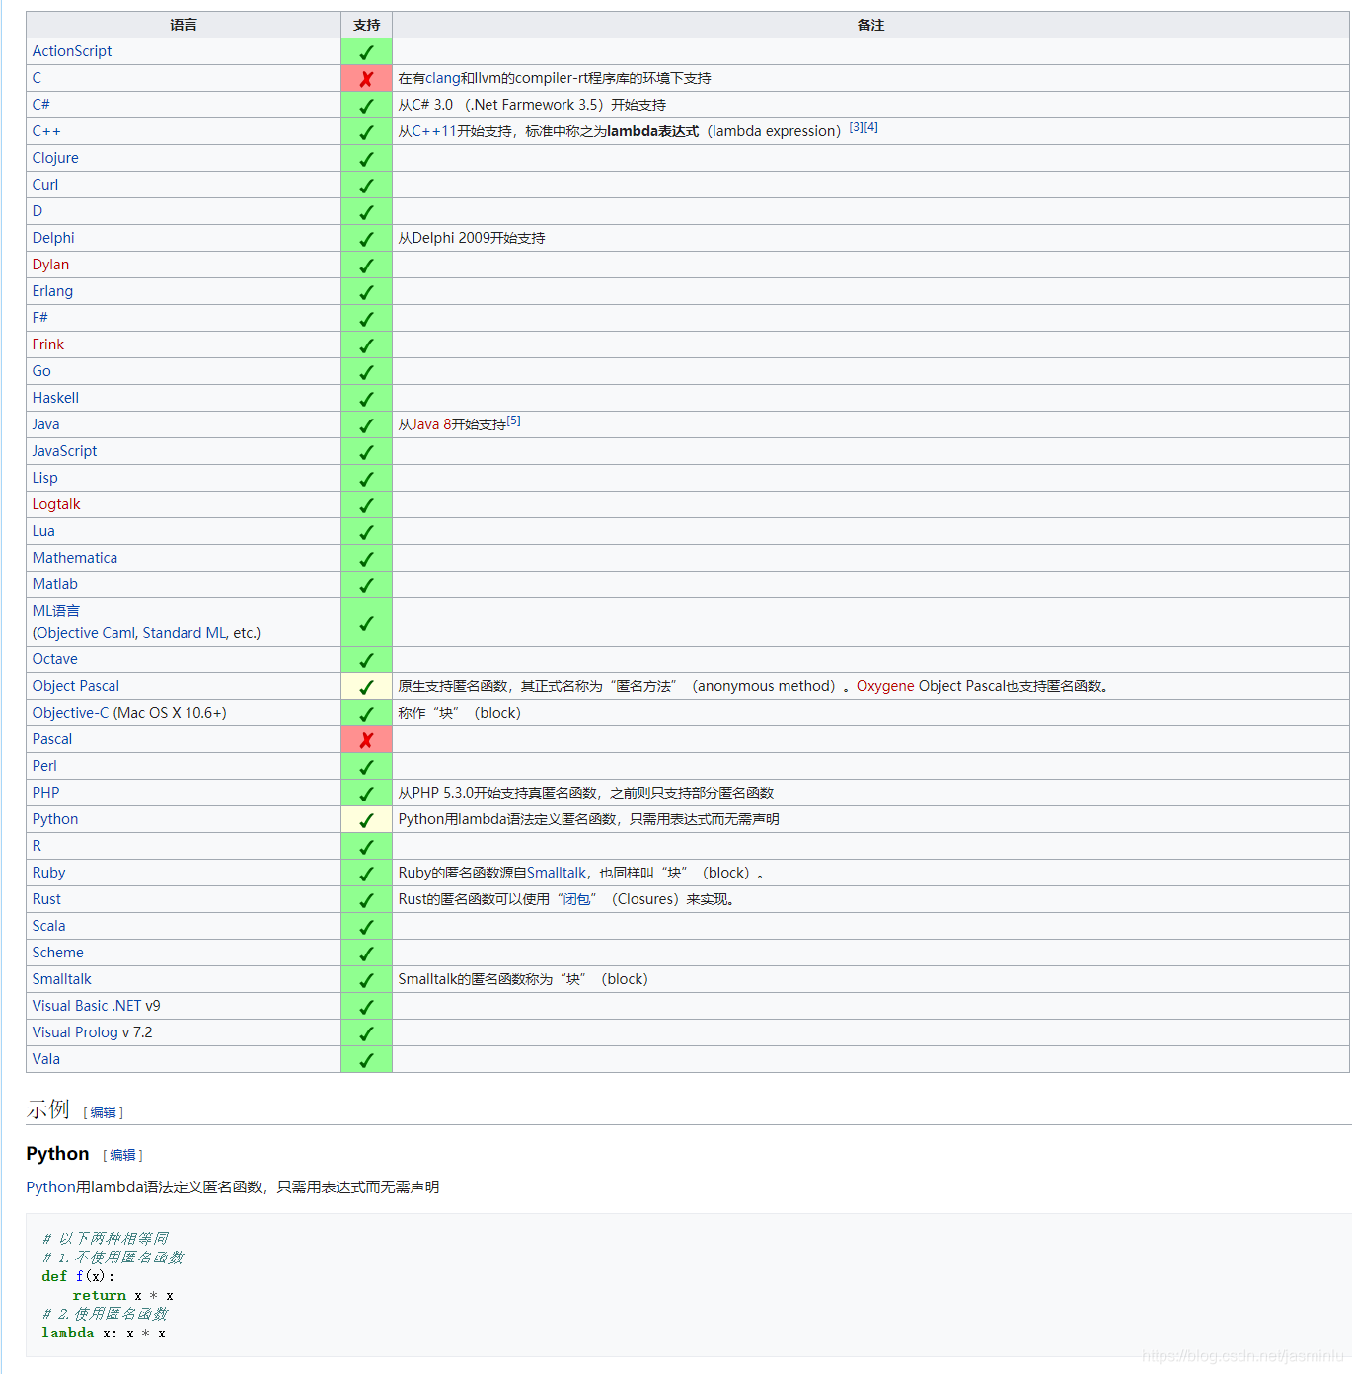Screen dimensions: 1352x1374
Task: Click the Curl language link
Action: tap(45, 185)
